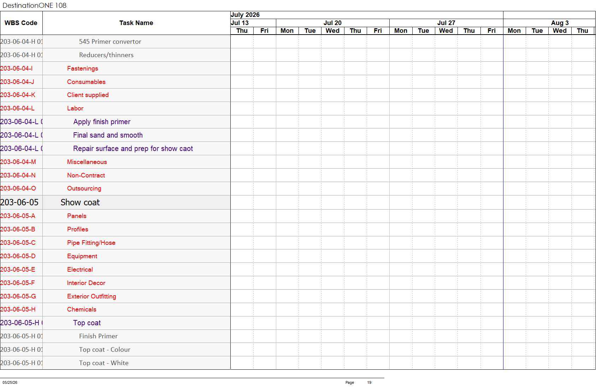Image resolution: width=596 pixels, height=387 pixels.
Task: Click WBS code 203-06-05-A
Action: click(x=18, y=216)
